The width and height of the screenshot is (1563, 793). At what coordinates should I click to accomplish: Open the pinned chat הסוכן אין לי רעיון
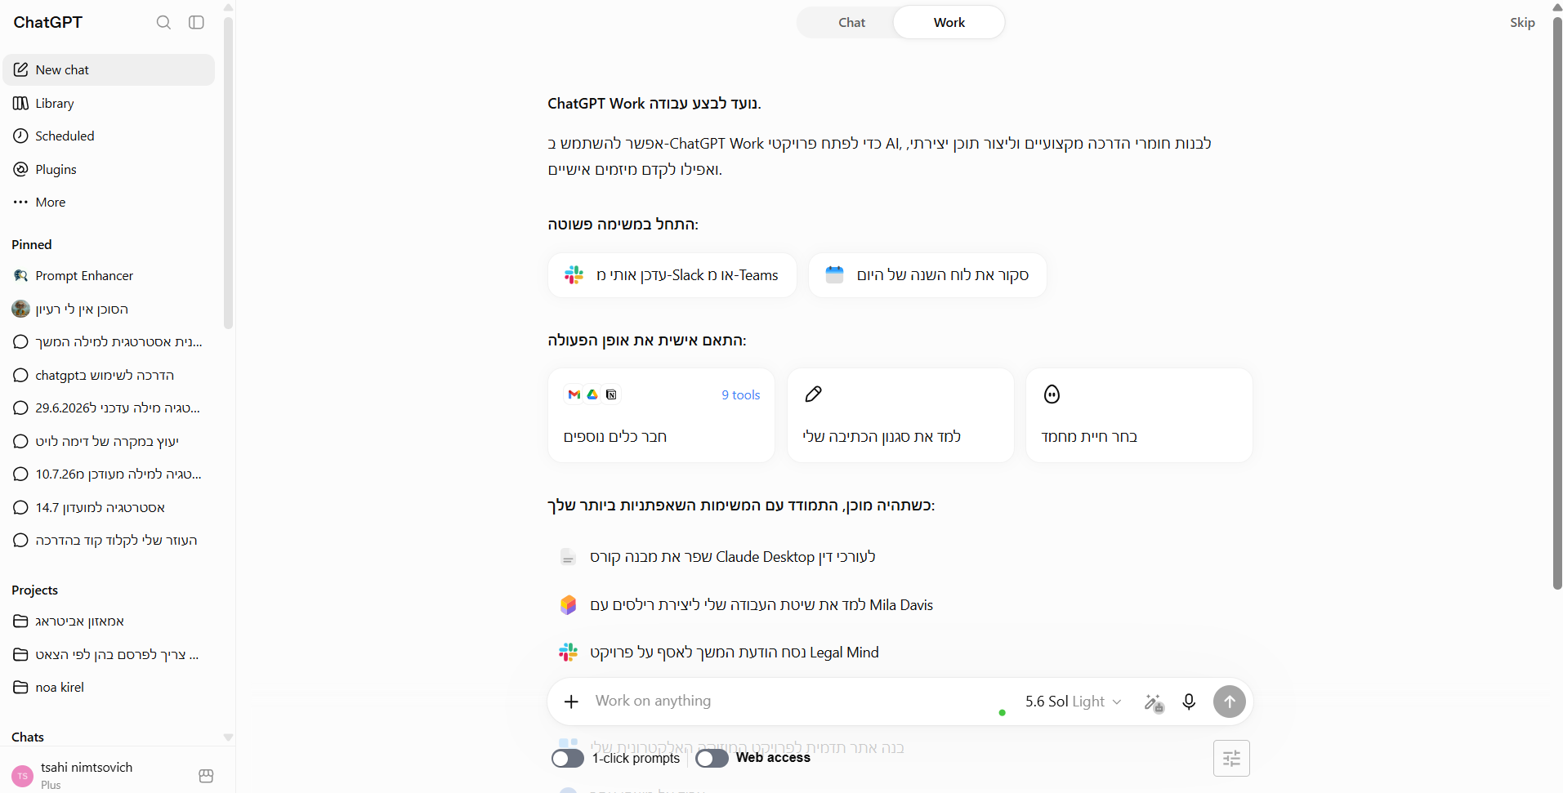point(109,310)
